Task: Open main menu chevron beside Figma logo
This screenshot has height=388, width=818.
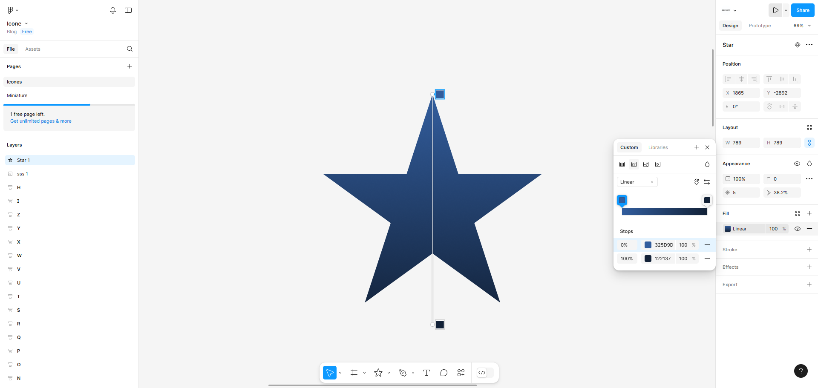Action: [17, 10]
